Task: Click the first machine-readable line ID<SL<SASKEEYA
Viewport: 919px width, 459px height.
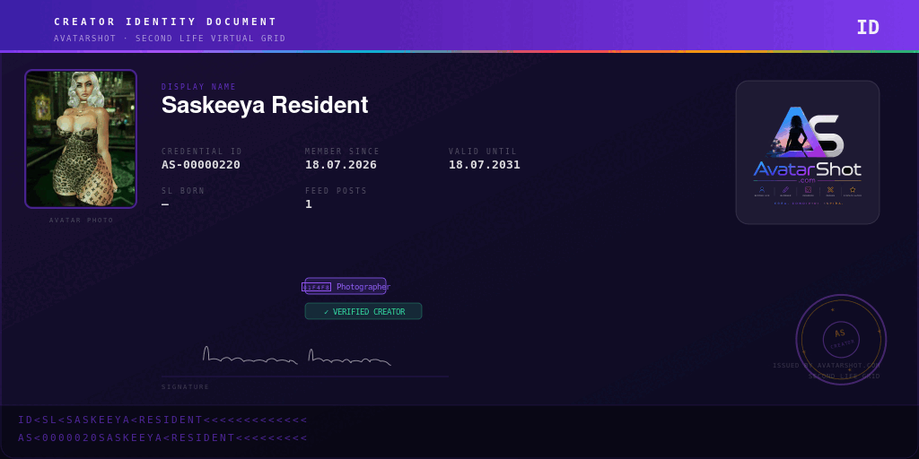Action: (x=162, y=420)
